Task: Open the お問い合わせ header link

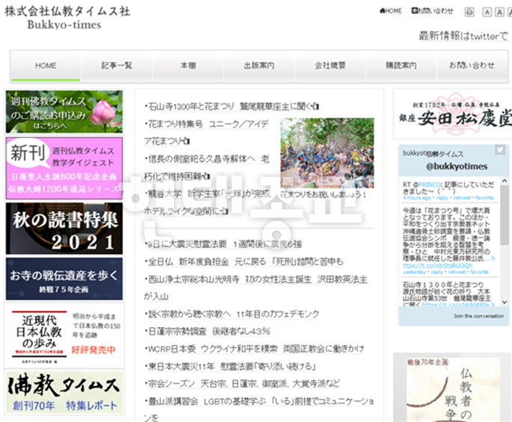Action: click(x=432, y=10)
